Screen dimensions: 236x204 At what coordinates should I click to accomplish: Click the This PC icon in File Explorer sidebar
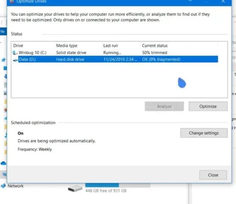tap(4, 174)
